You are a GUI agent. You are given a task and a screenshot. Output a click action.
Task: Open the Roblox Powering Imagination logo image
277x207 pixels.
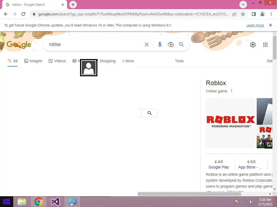[x=231, y=123]
